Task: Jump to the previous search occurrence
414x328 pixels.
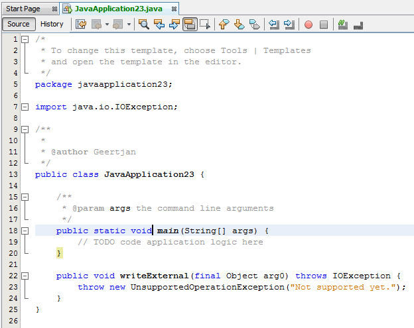Action: coord(159,25)
